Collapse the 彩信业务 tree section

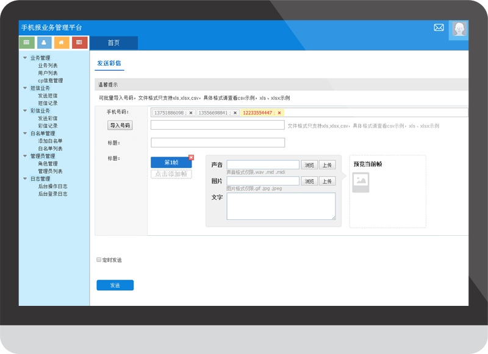click(x=25, y=111)
